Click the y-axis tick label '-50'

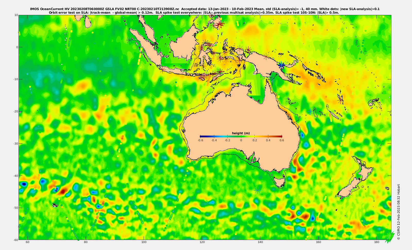pyautogui.click(x=16, y=208)
